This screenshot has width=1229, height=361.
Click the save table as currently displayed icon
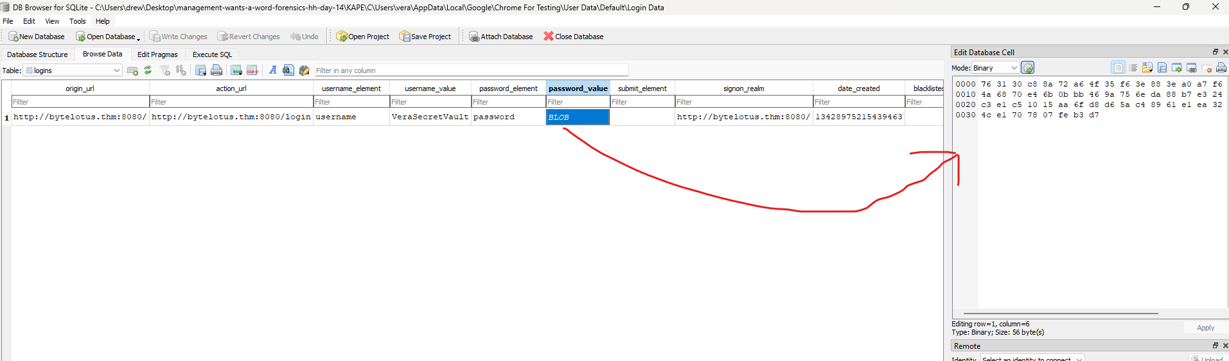[x=200, y=71]
